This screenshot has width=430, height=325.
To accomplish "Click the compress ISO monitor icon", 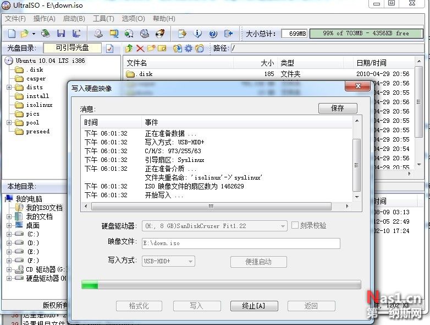I will tap(114, 34).
